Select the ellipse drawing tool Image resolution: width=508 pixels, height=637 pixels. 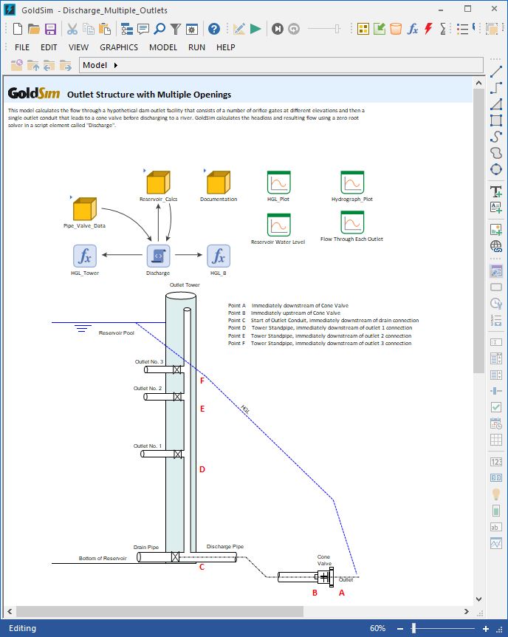pos(496,169)
